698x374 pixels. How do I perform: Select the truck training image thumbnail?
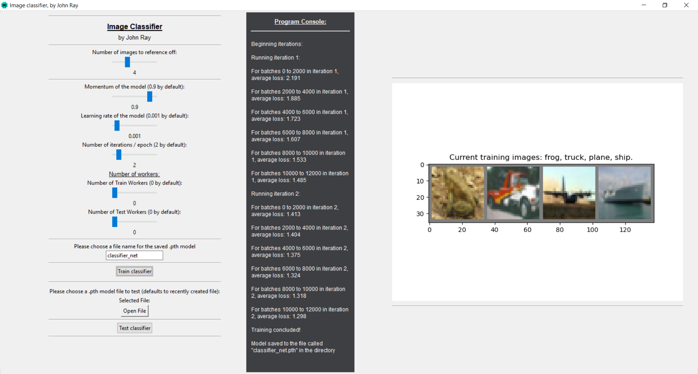tap(513, 193)
